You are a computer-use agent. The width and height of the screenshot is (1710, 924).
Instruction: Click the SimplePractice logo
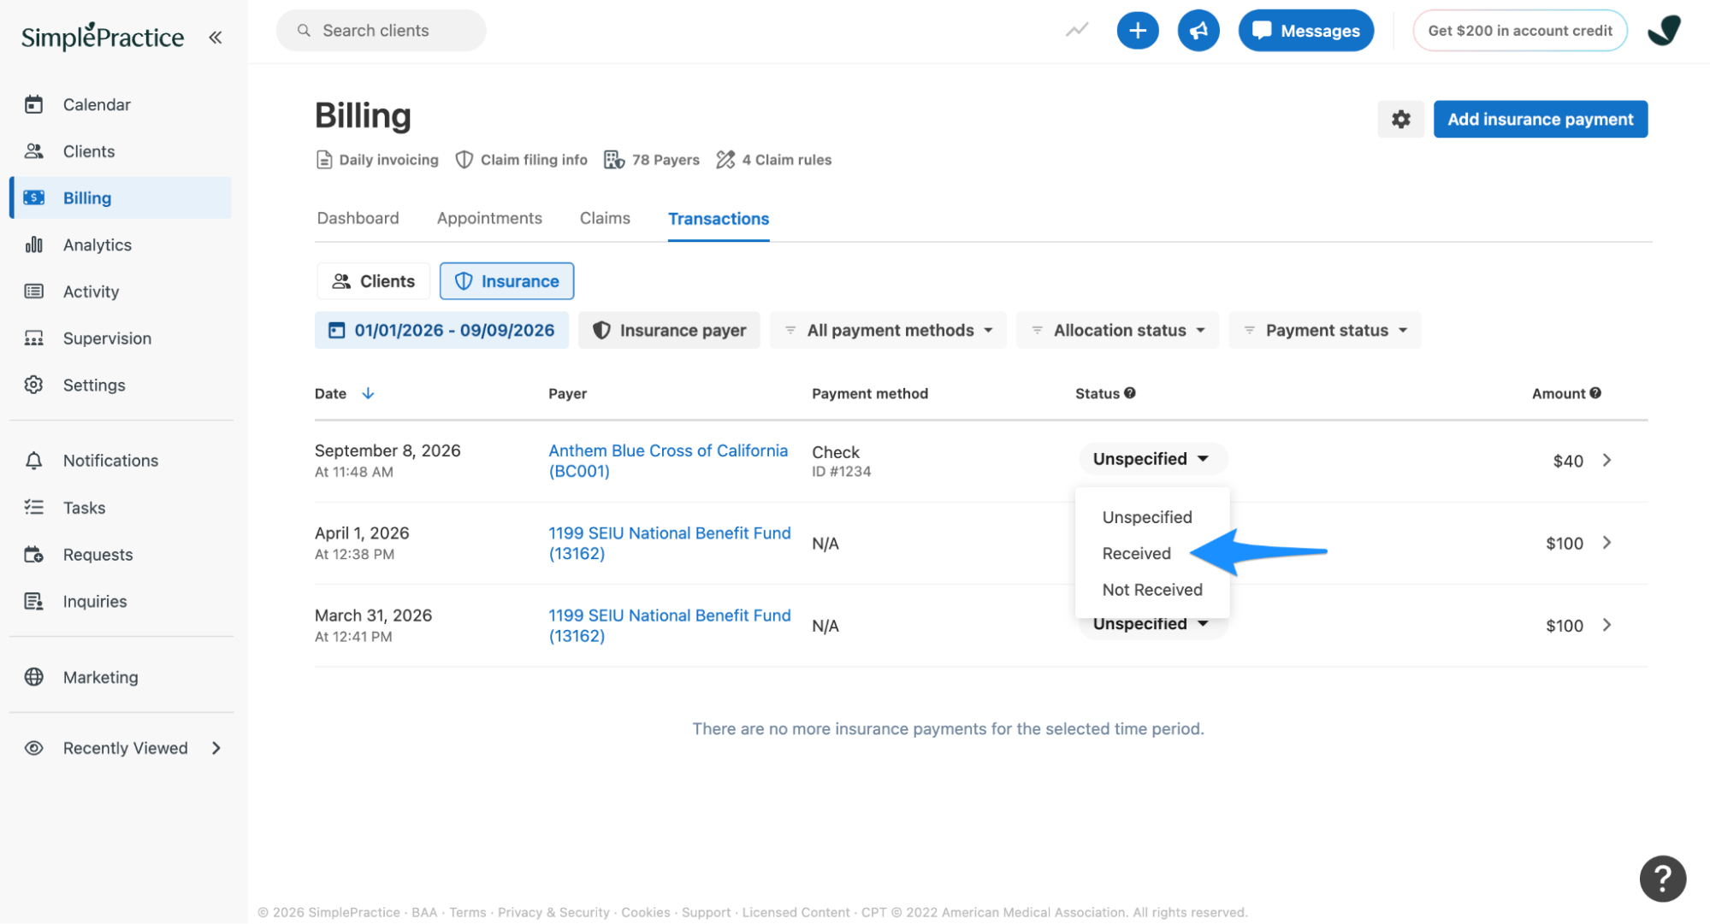point(102,37)
